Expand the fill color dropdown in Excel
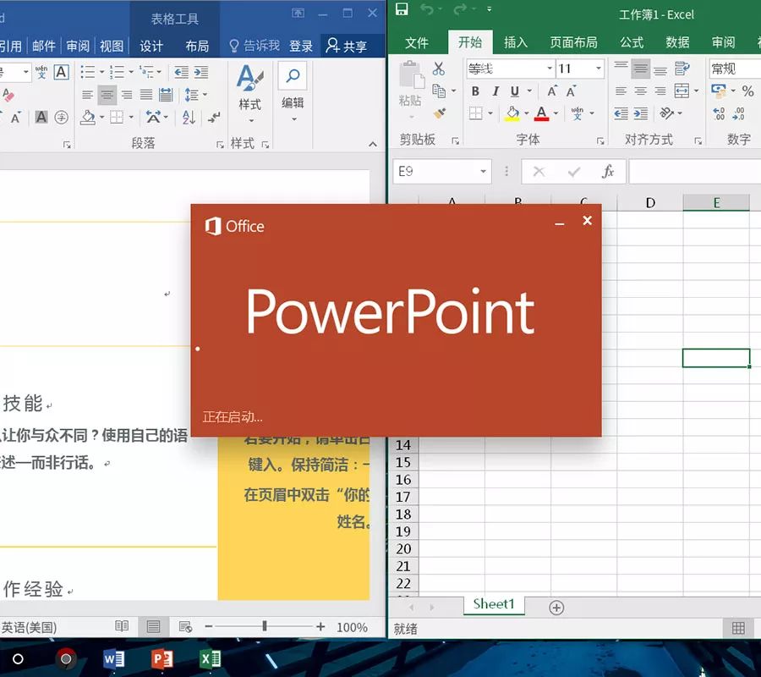Image resolution: width=761 pixels, height=677 pixels. (526, 112)
